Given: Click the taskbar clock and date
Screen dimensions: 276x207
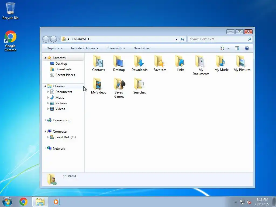Looking at the screenshot, I should click(x=262, y=202).
